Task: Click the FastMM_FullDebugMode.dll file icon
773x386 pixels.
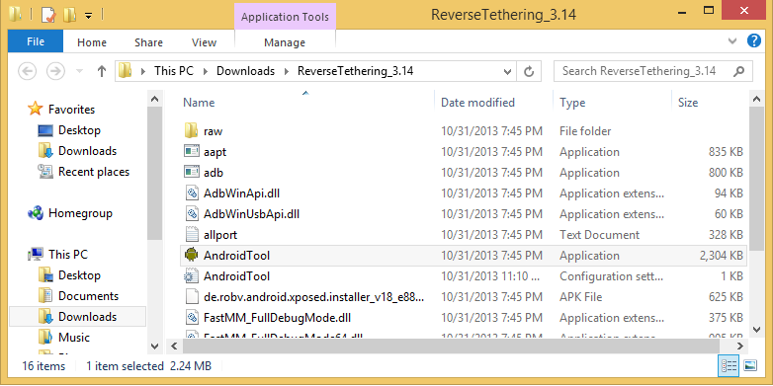Action: tap(192, 318)
